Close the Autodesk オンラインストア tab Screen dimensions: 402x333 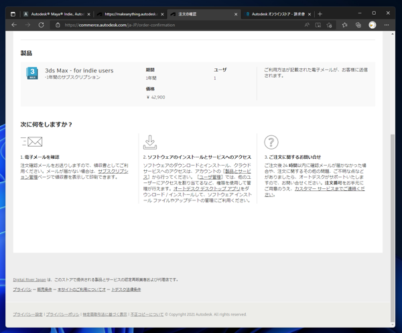pos(310,14)
